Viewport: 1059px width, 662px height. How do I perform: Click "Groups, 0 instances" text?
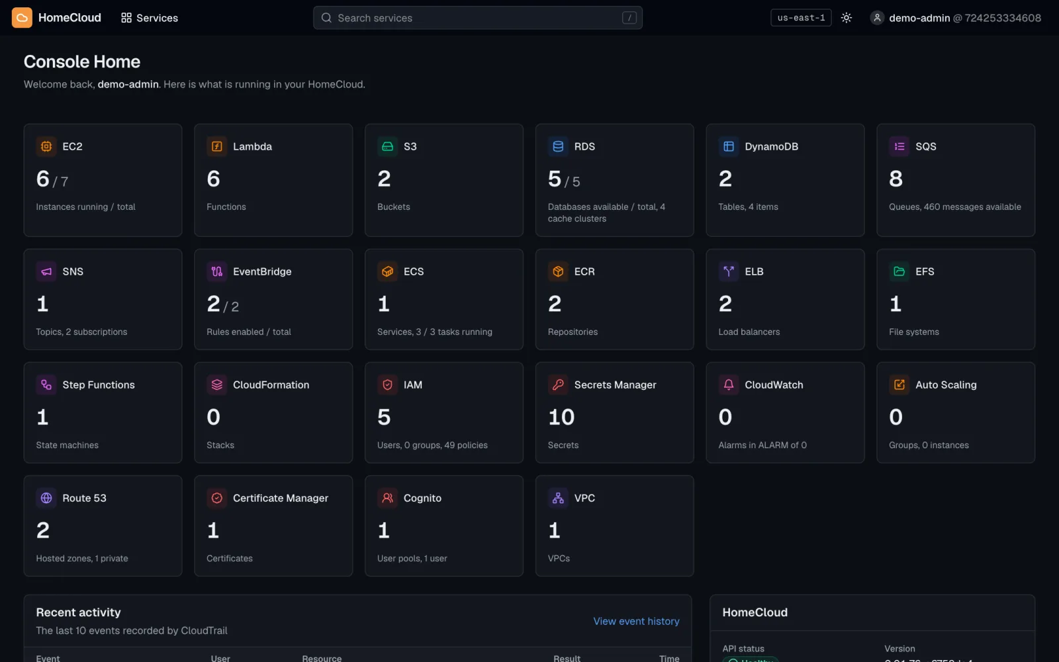click(x=929, y=446)
